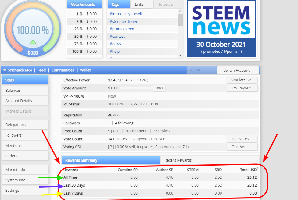The width and height of the screenshot is (298, 200).
Task: Select the 100 % vote amount row
Action: (84, 51)
